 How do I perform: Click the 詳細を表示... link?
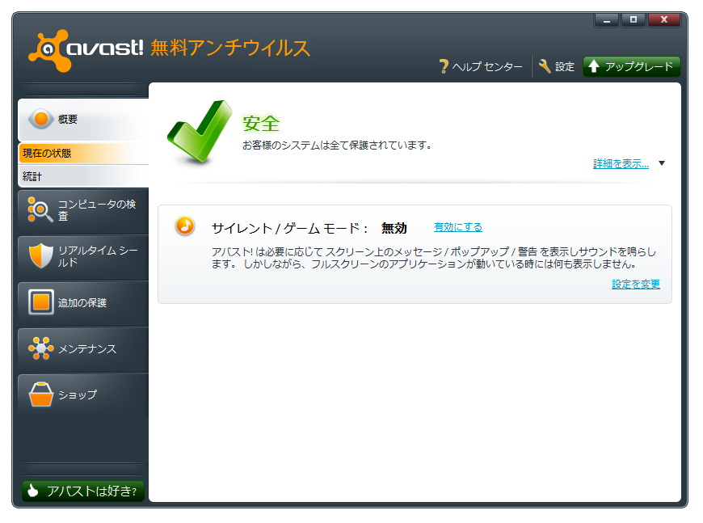point(621,164)
